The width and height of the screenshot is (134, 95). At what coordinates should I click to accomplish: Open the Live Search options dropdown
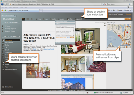(132, 4)
